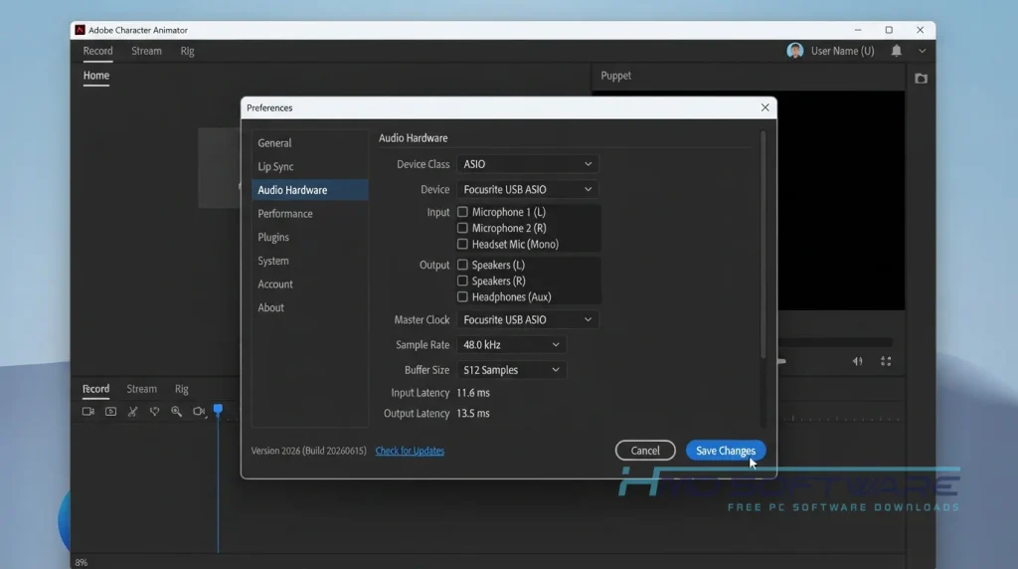This screenshot has width=1018, height=569.
Task: Click the Input Latency value 11.6 ms
Action: coord(473,393)
